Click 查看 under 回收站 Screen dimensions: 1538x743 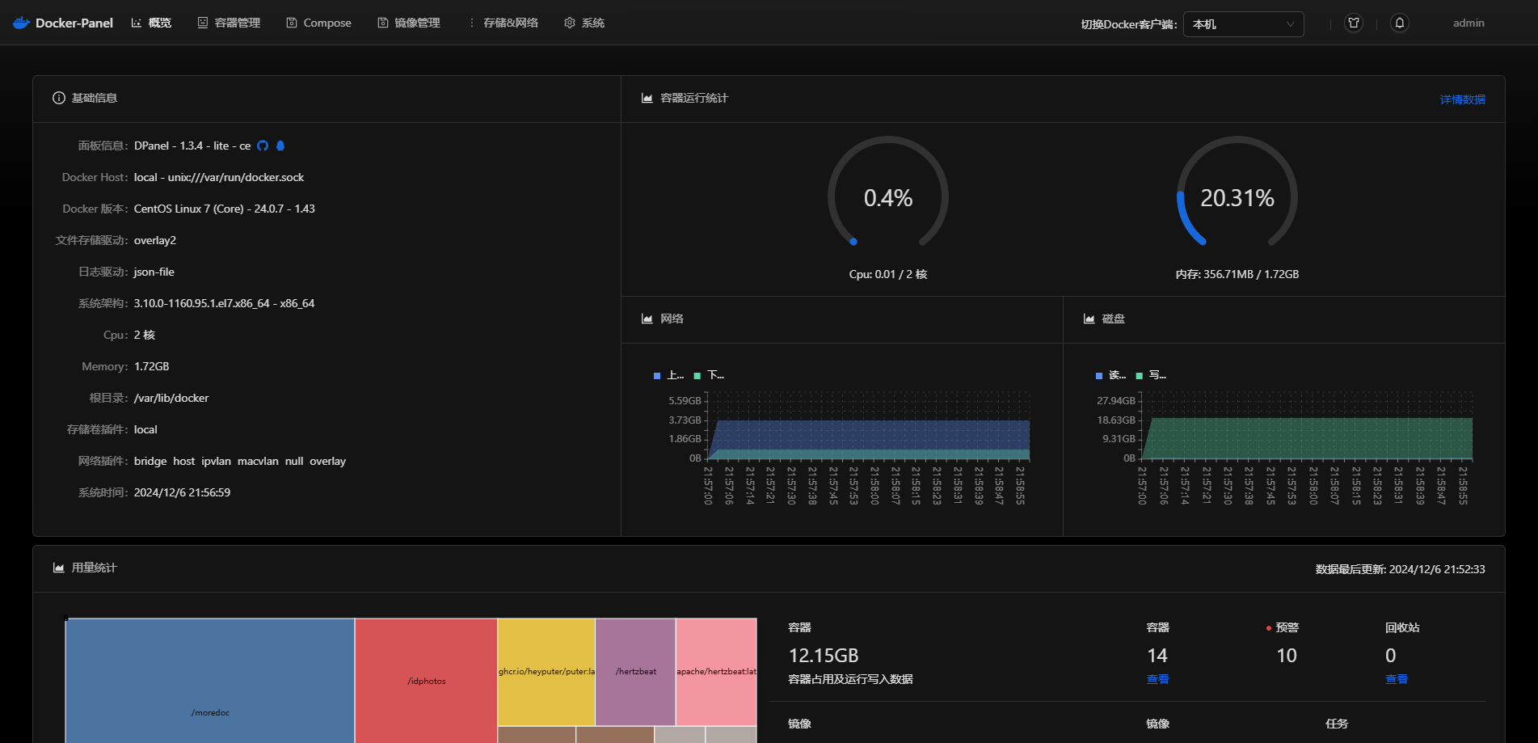1397,679
